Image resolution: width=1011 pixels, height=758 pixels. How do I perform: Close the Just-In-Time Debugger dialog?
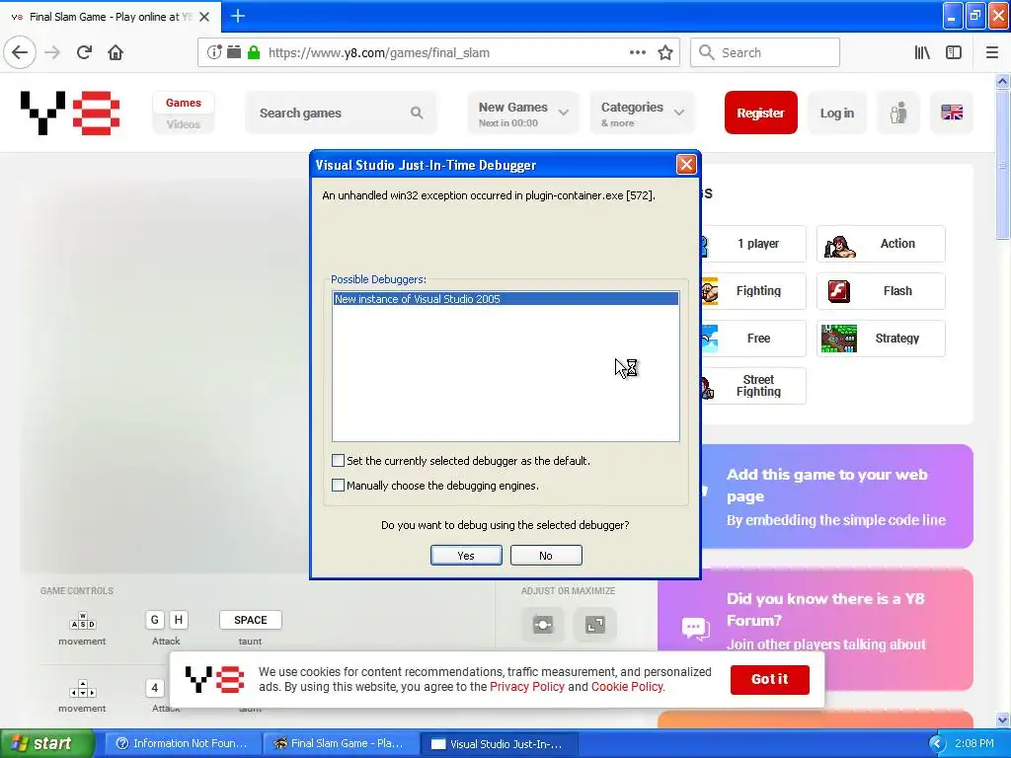686,165
